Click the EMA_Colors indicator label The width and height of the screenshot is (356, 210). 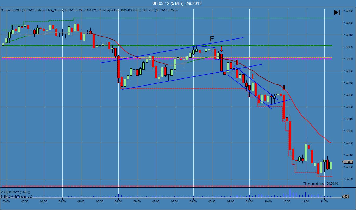(x=72, y=10)
